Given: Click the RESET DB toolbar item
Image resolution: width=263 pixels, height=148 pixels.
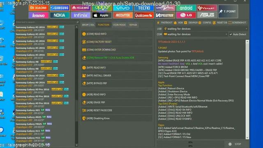Looking at the screenshot, I should [x=220, y=23].
